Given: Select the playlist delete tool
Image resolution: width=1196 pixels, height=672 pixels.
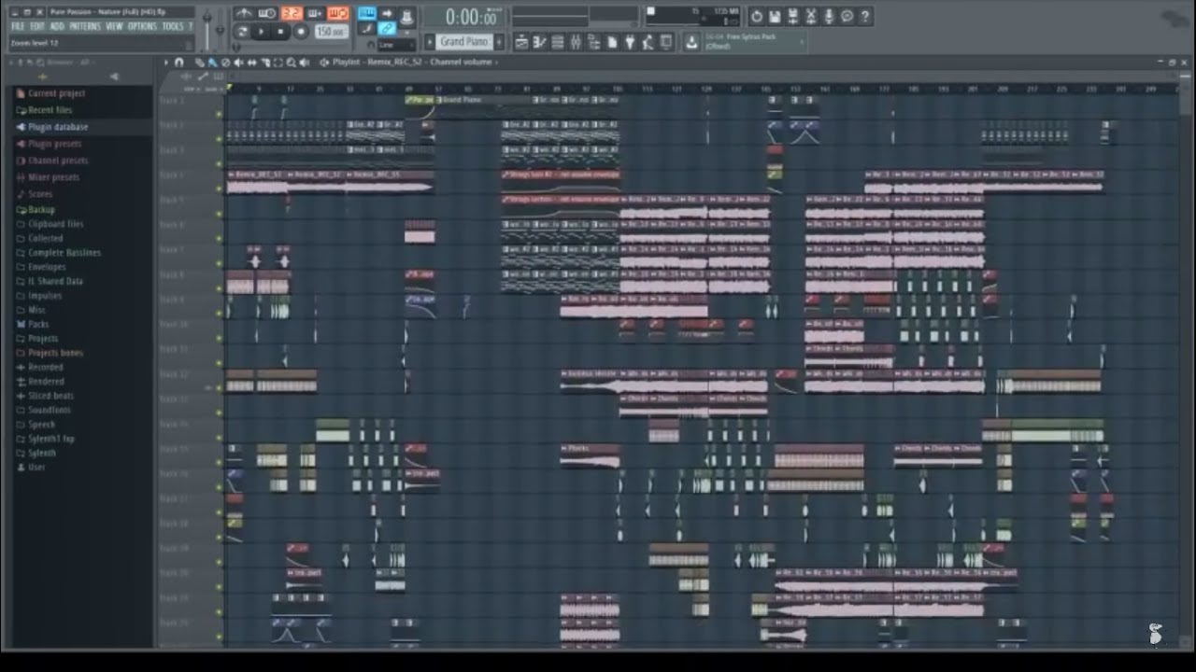Looking at the screenshot, I should 225,63.
